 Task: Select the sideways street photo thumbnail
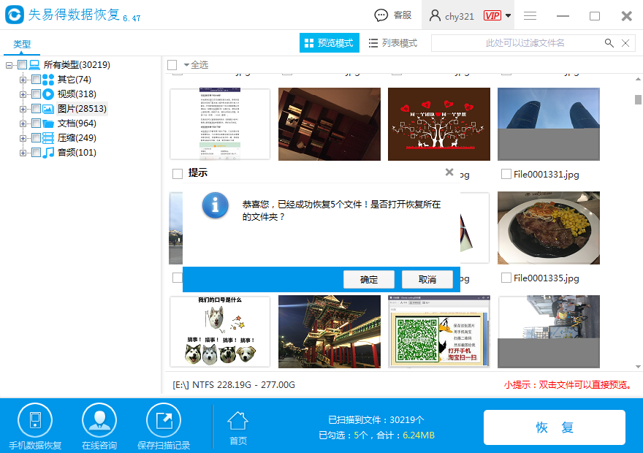[548, 331]
